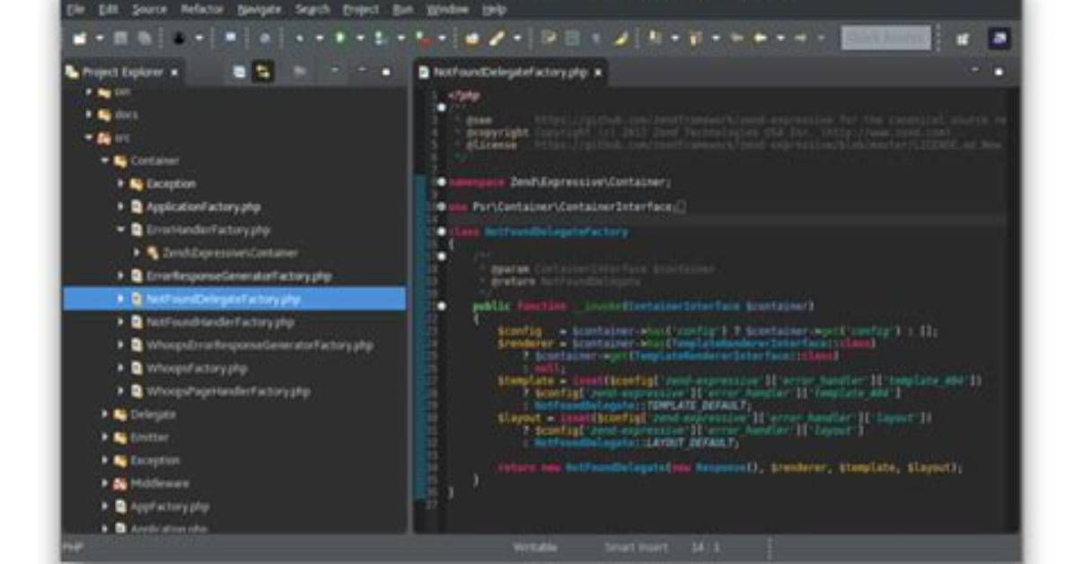Collapse ErrorHandlerFactory.php tree node
The image size is (1074, 564).
coord(121,230)
